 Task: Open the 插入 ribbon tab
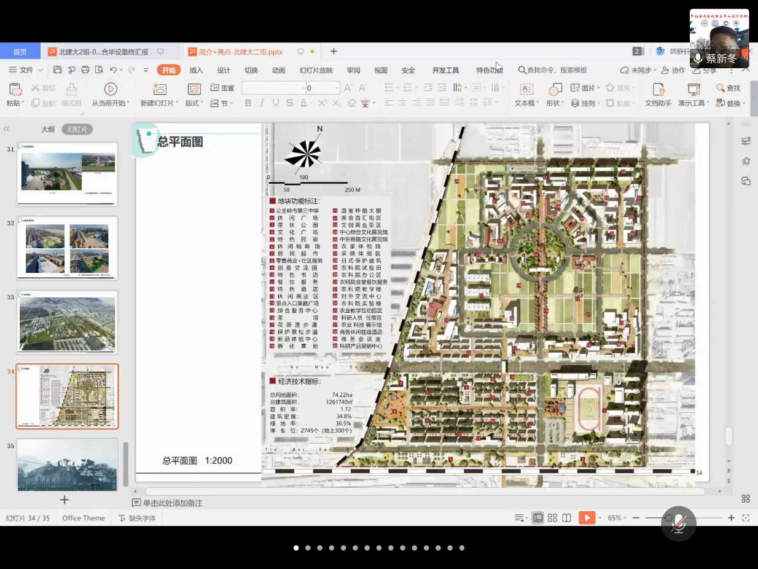(196, 70)
